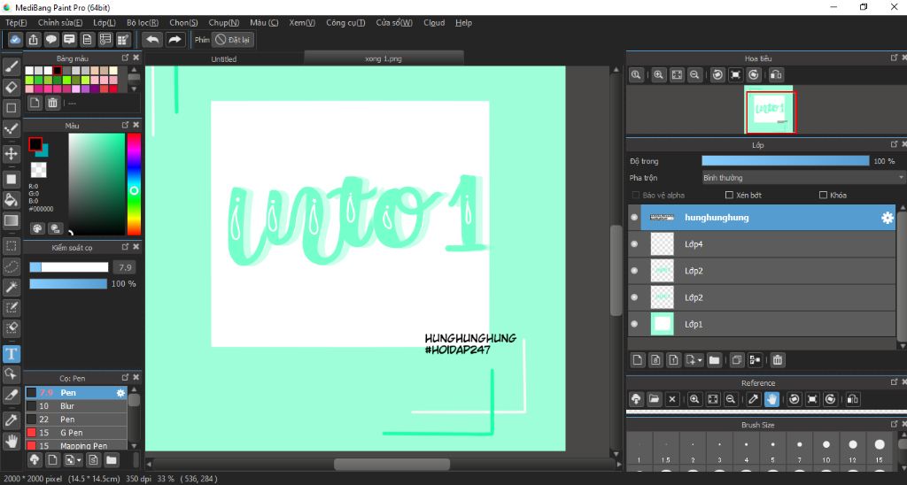Select the Gradient tool
The height and width of the screenshot is (485, 907).
[x=11, y=220]
